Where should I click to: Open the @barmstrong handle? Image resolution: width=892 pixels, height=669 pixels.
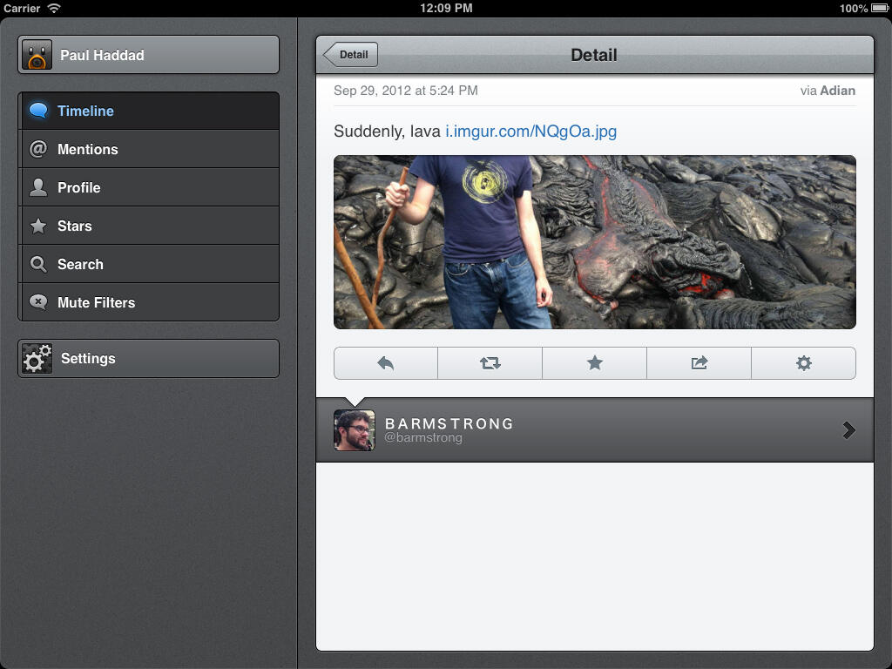(423, 437)
